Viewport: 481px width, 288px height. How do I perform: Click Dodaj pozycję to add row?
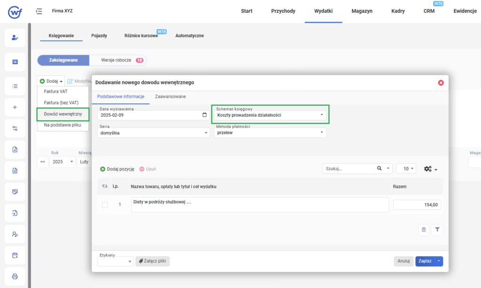117,169
